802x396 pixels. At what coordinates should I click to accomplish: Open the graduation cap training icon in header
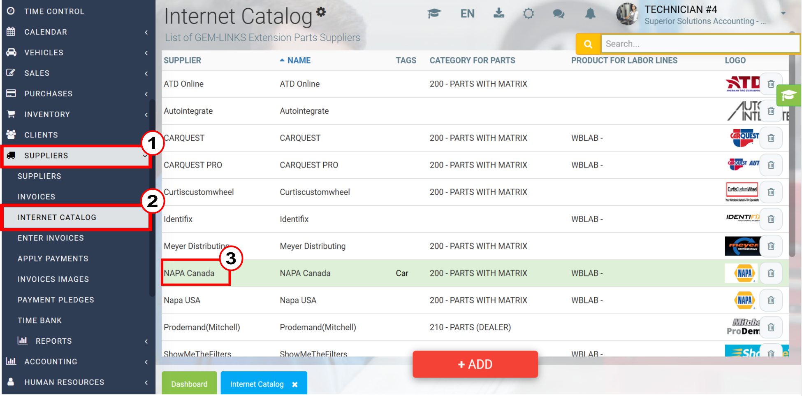434,14
